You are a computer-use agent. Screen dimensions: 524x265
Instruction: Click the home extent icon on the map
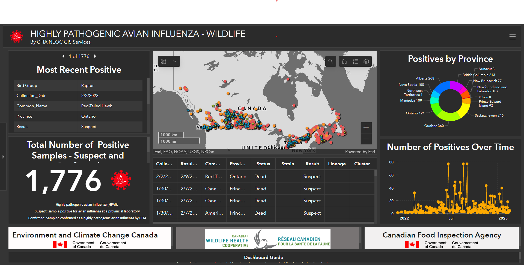pyautogui.click(x=344, y=61)
